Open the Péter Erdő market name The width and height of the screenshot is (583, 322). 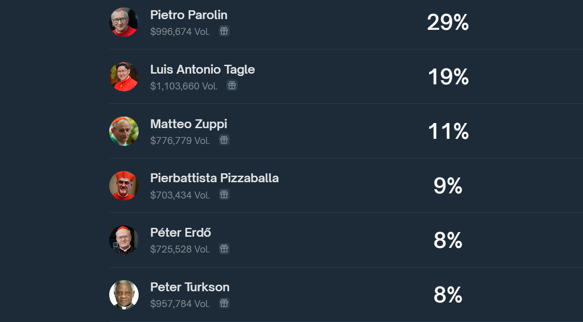[x=181, y=233]
